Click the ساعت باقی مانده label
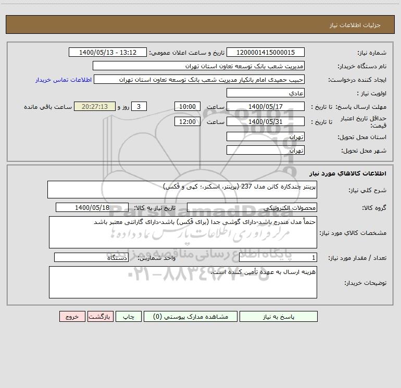This screenshot has height=388, width=401. [48, 107]
